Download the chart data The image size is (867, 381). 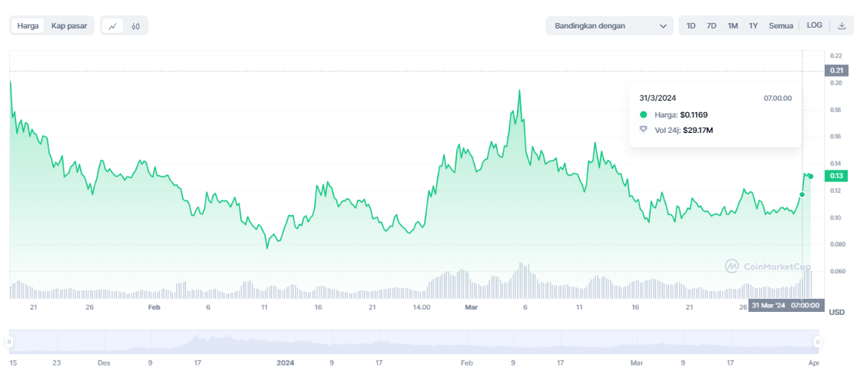point(842,26)
